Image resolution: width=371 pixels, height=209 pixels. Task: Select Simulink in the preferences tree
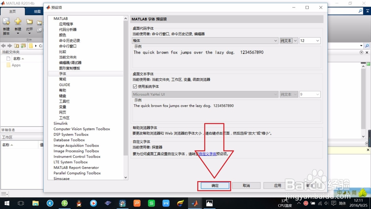[60, 123]
